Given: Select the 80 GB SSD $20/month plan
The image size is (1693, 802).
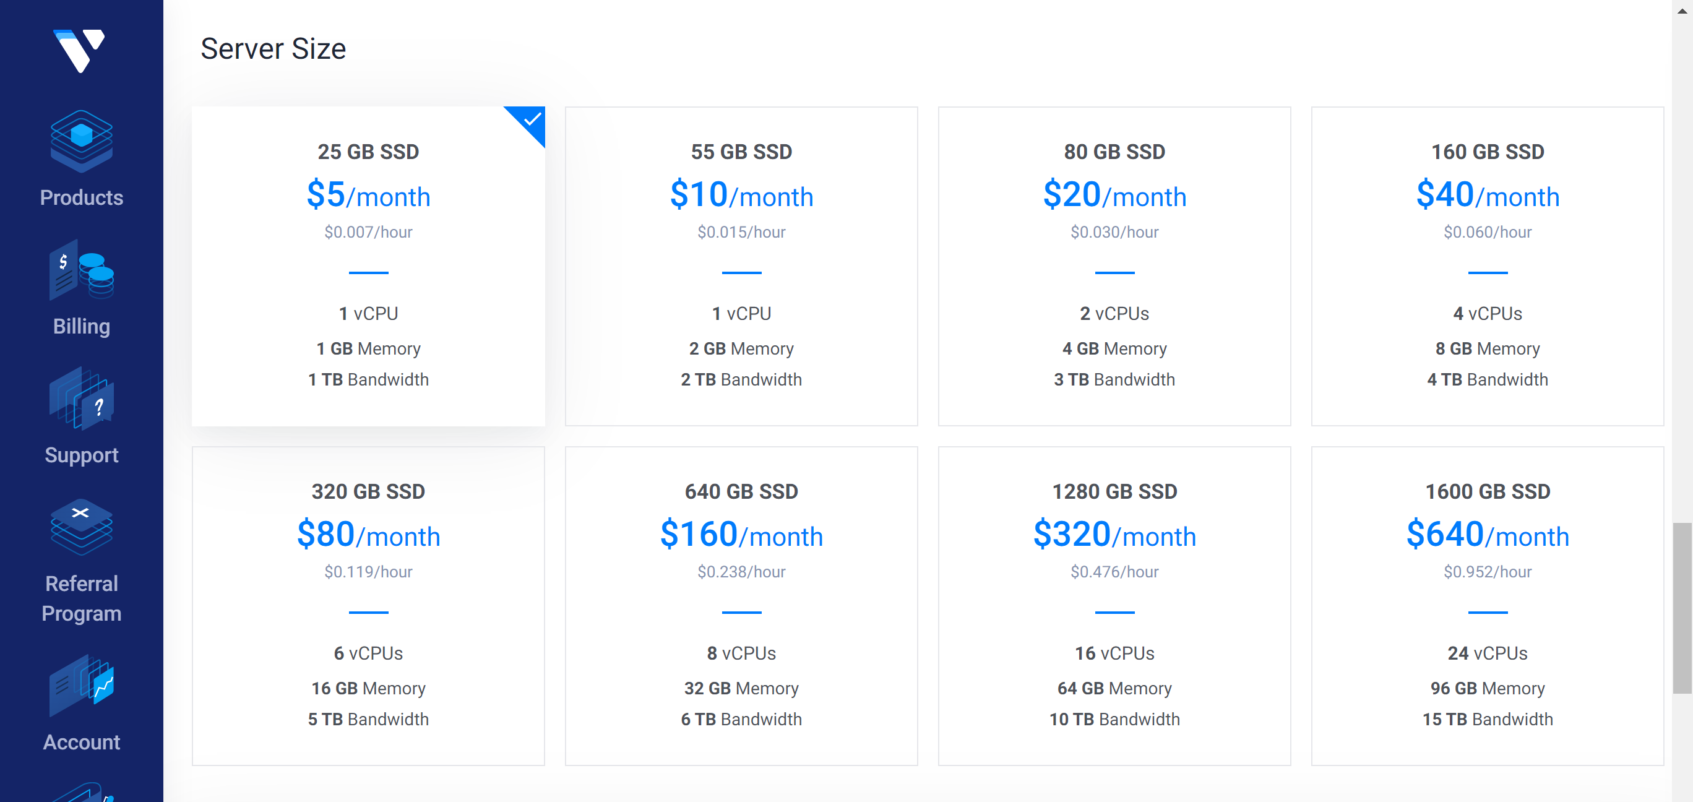Looking at the screenshot, I should [x=1114, y=266].
